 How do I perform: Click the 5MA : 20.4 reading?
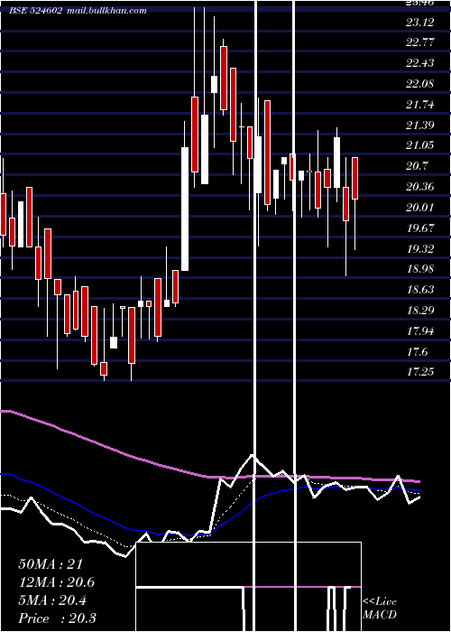pos(52,600)
